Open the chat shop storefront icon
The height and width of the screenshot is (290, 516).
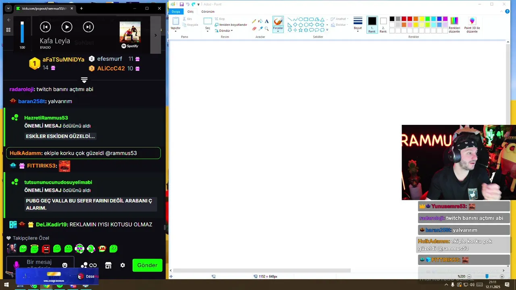click(108, 265)
